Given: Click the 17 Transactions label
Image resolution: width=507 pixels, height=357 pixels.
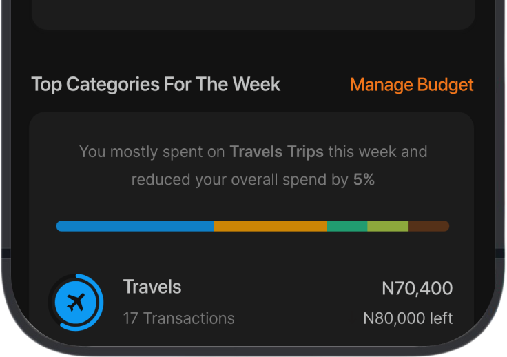Looking at the screenshot, I should pos(178,318).
